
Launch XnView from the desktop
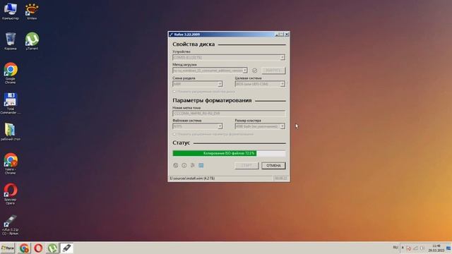(x=32, y=11)
